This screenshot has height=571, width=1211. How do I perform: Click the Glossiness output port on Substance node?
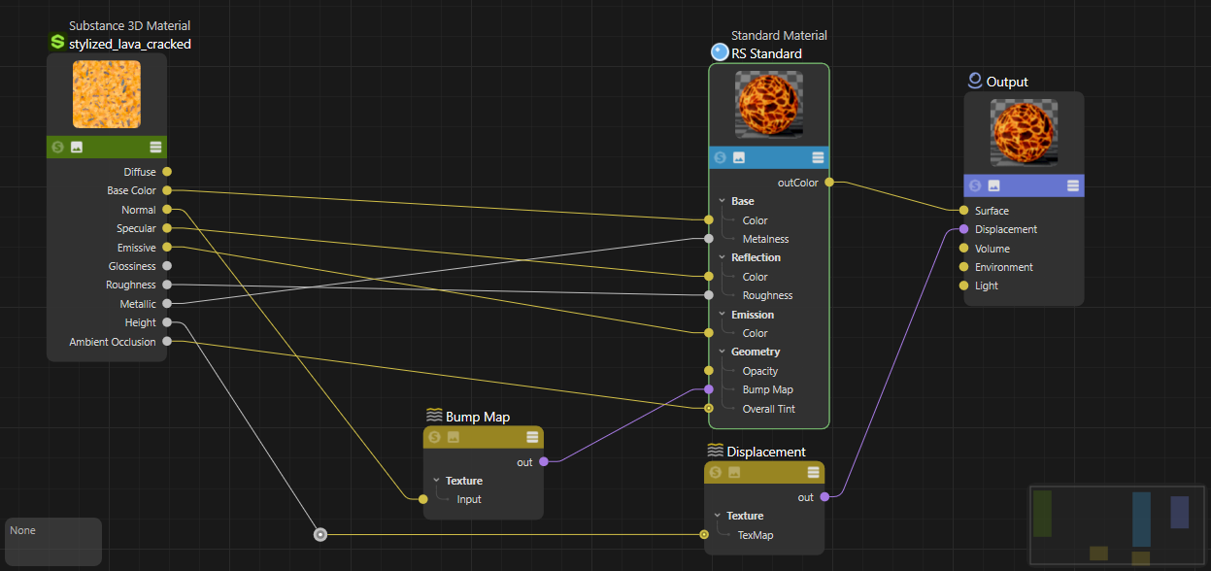click(167, 266)
